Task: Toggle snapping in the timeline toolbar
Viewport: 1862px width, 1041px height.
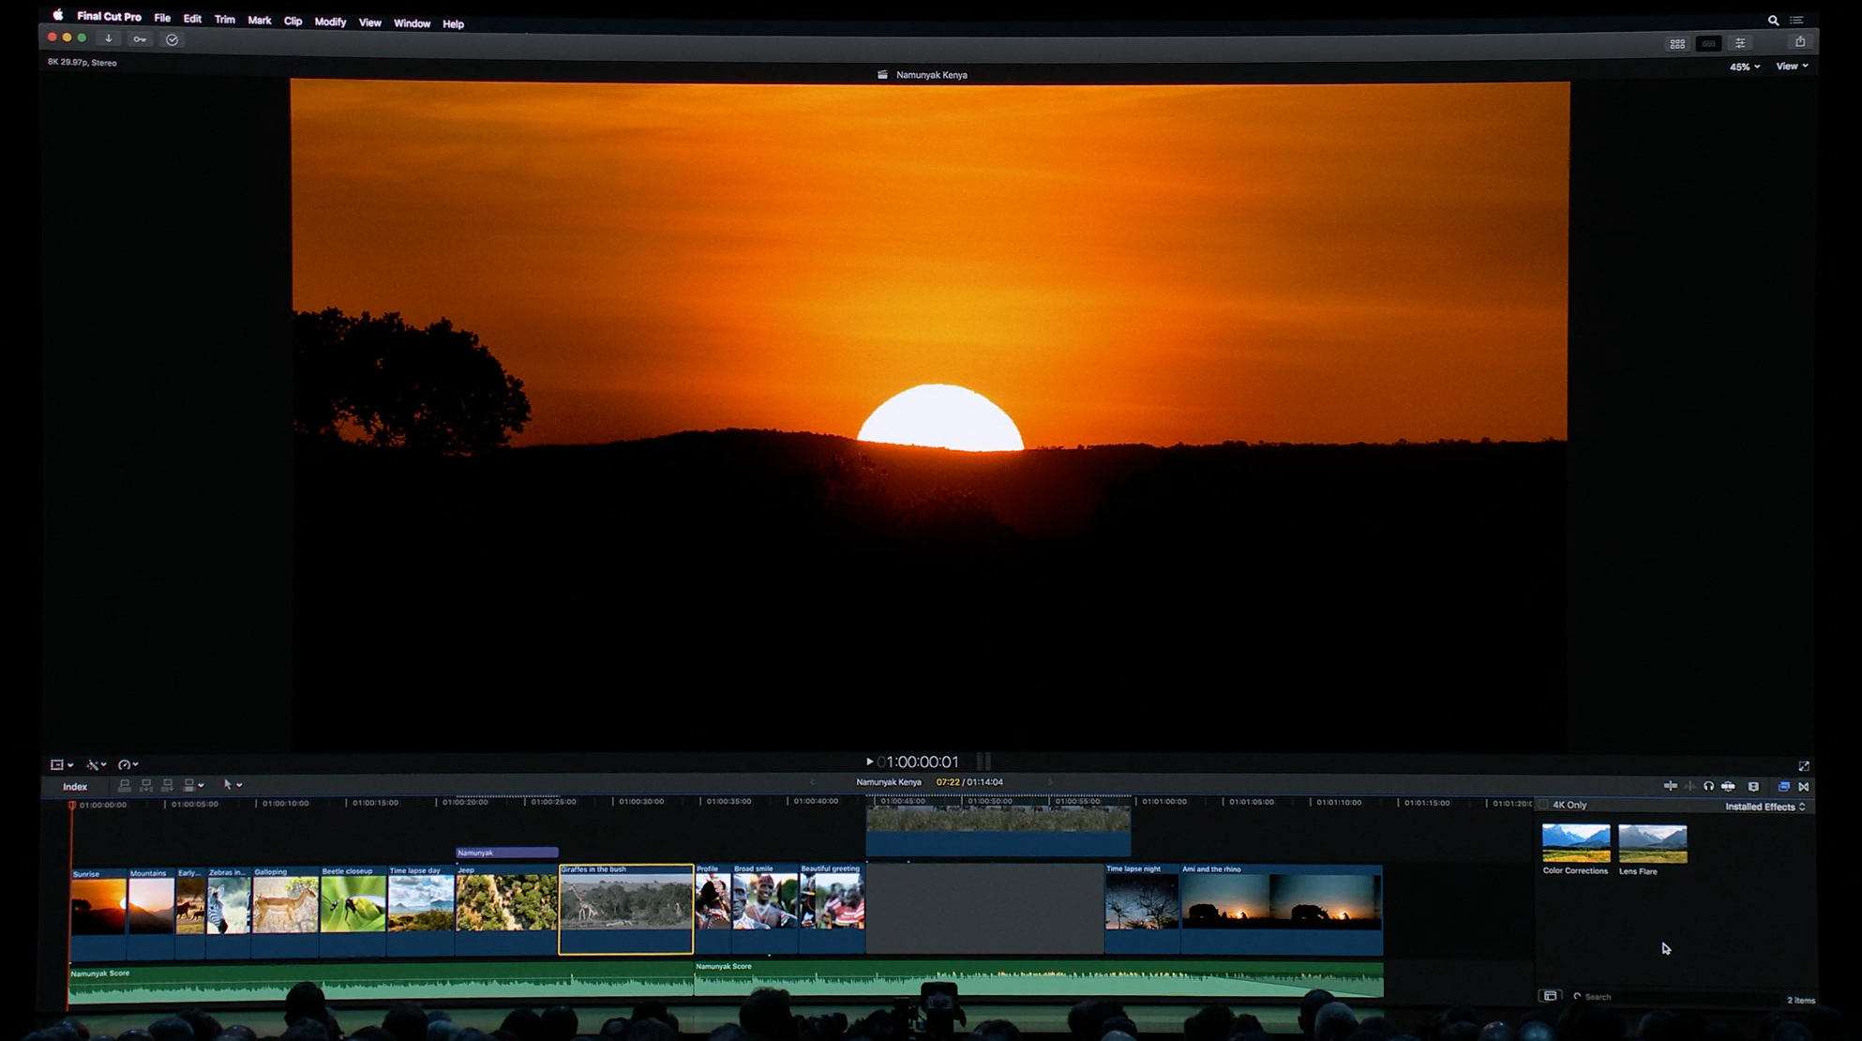Action: click(1728, 787)
